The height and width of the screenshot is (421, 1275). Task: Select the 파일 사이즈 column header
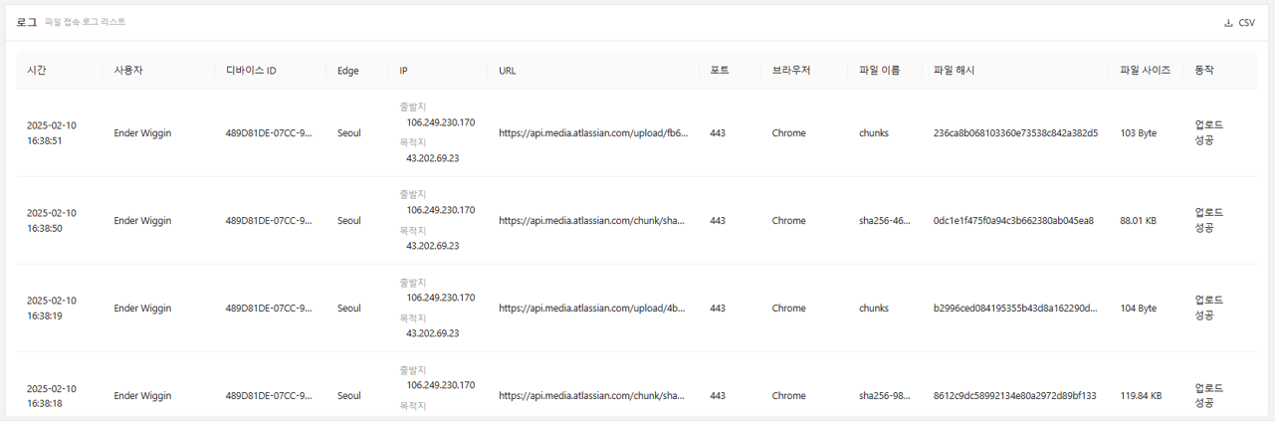pyautogui.click(x=1145, y=71)
